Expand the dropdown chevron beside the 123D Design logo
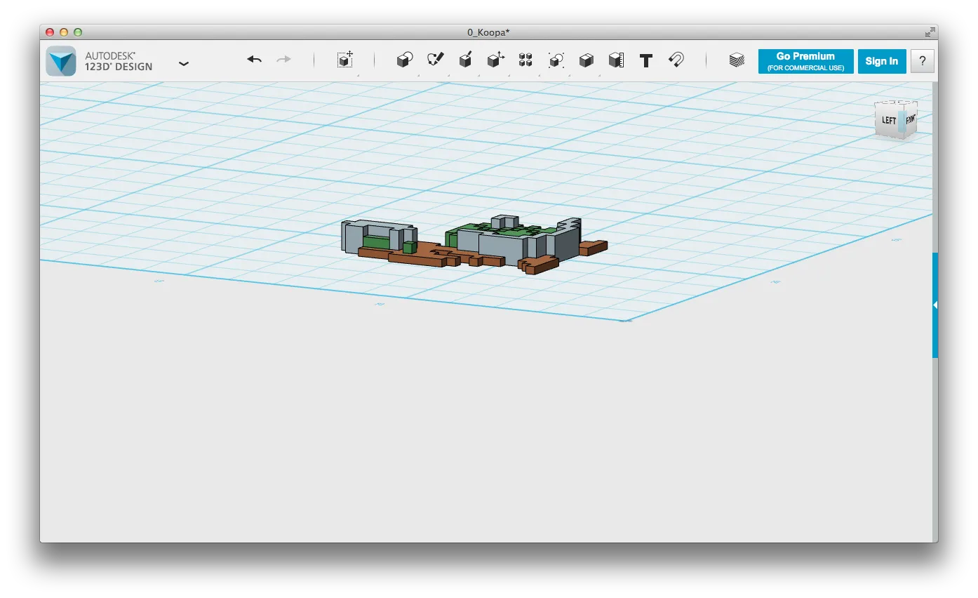This screenshot has height=598, width=978. click(x=184, y=63)
